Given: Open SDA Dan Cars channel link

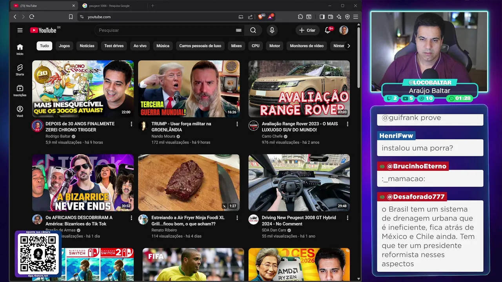Looking at the screenshot, I should pos(274,230).
